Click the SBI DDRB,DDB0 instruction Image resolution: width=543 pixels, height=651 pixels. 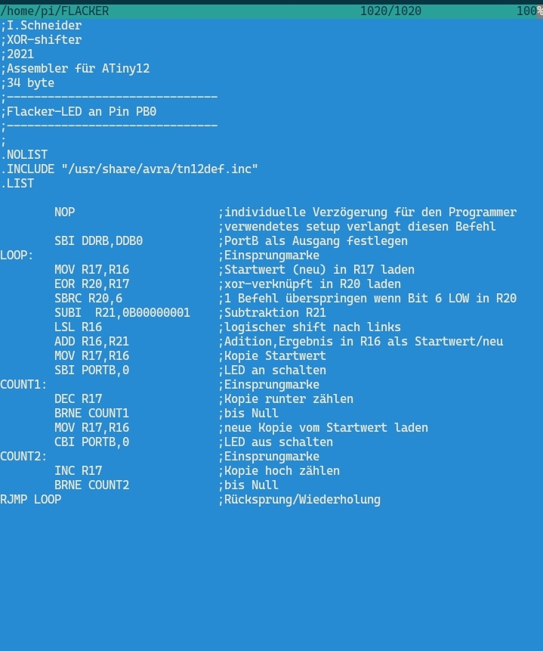[x=99, y=241]
